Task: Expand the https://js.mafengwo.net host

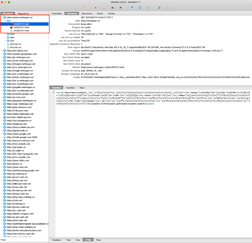Action: click(x=2, y=57)
